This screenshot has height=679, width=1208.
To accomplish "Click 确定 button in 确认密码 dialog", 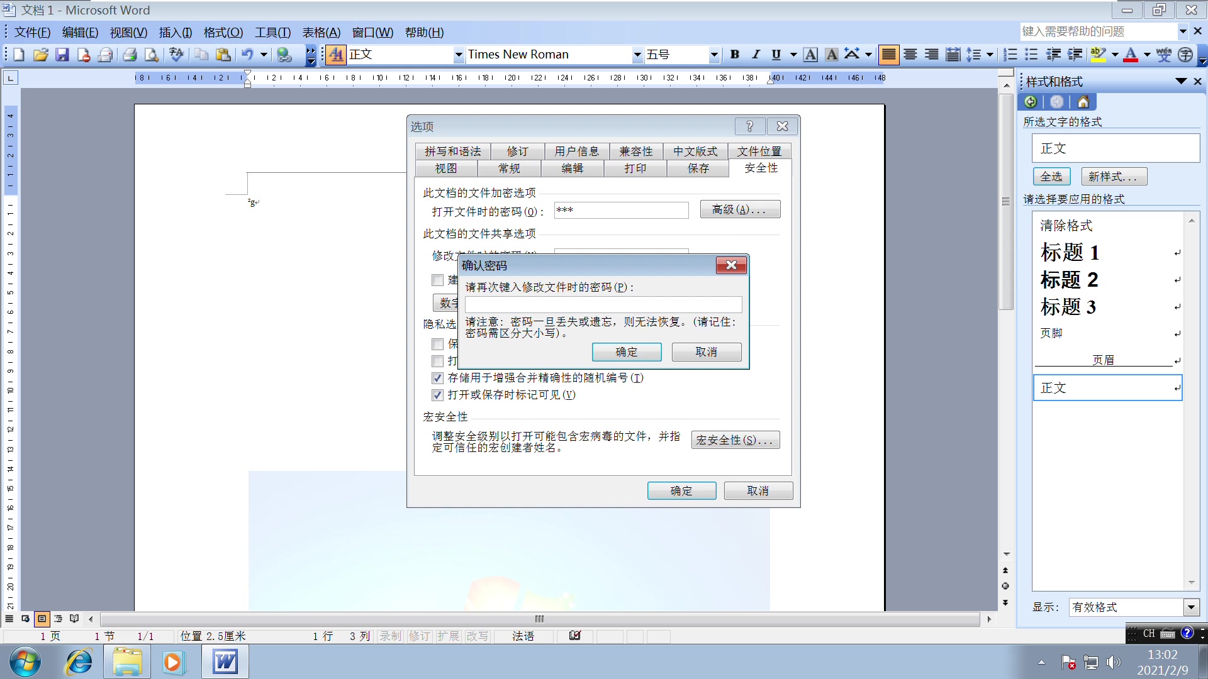I will pos(627,351).
